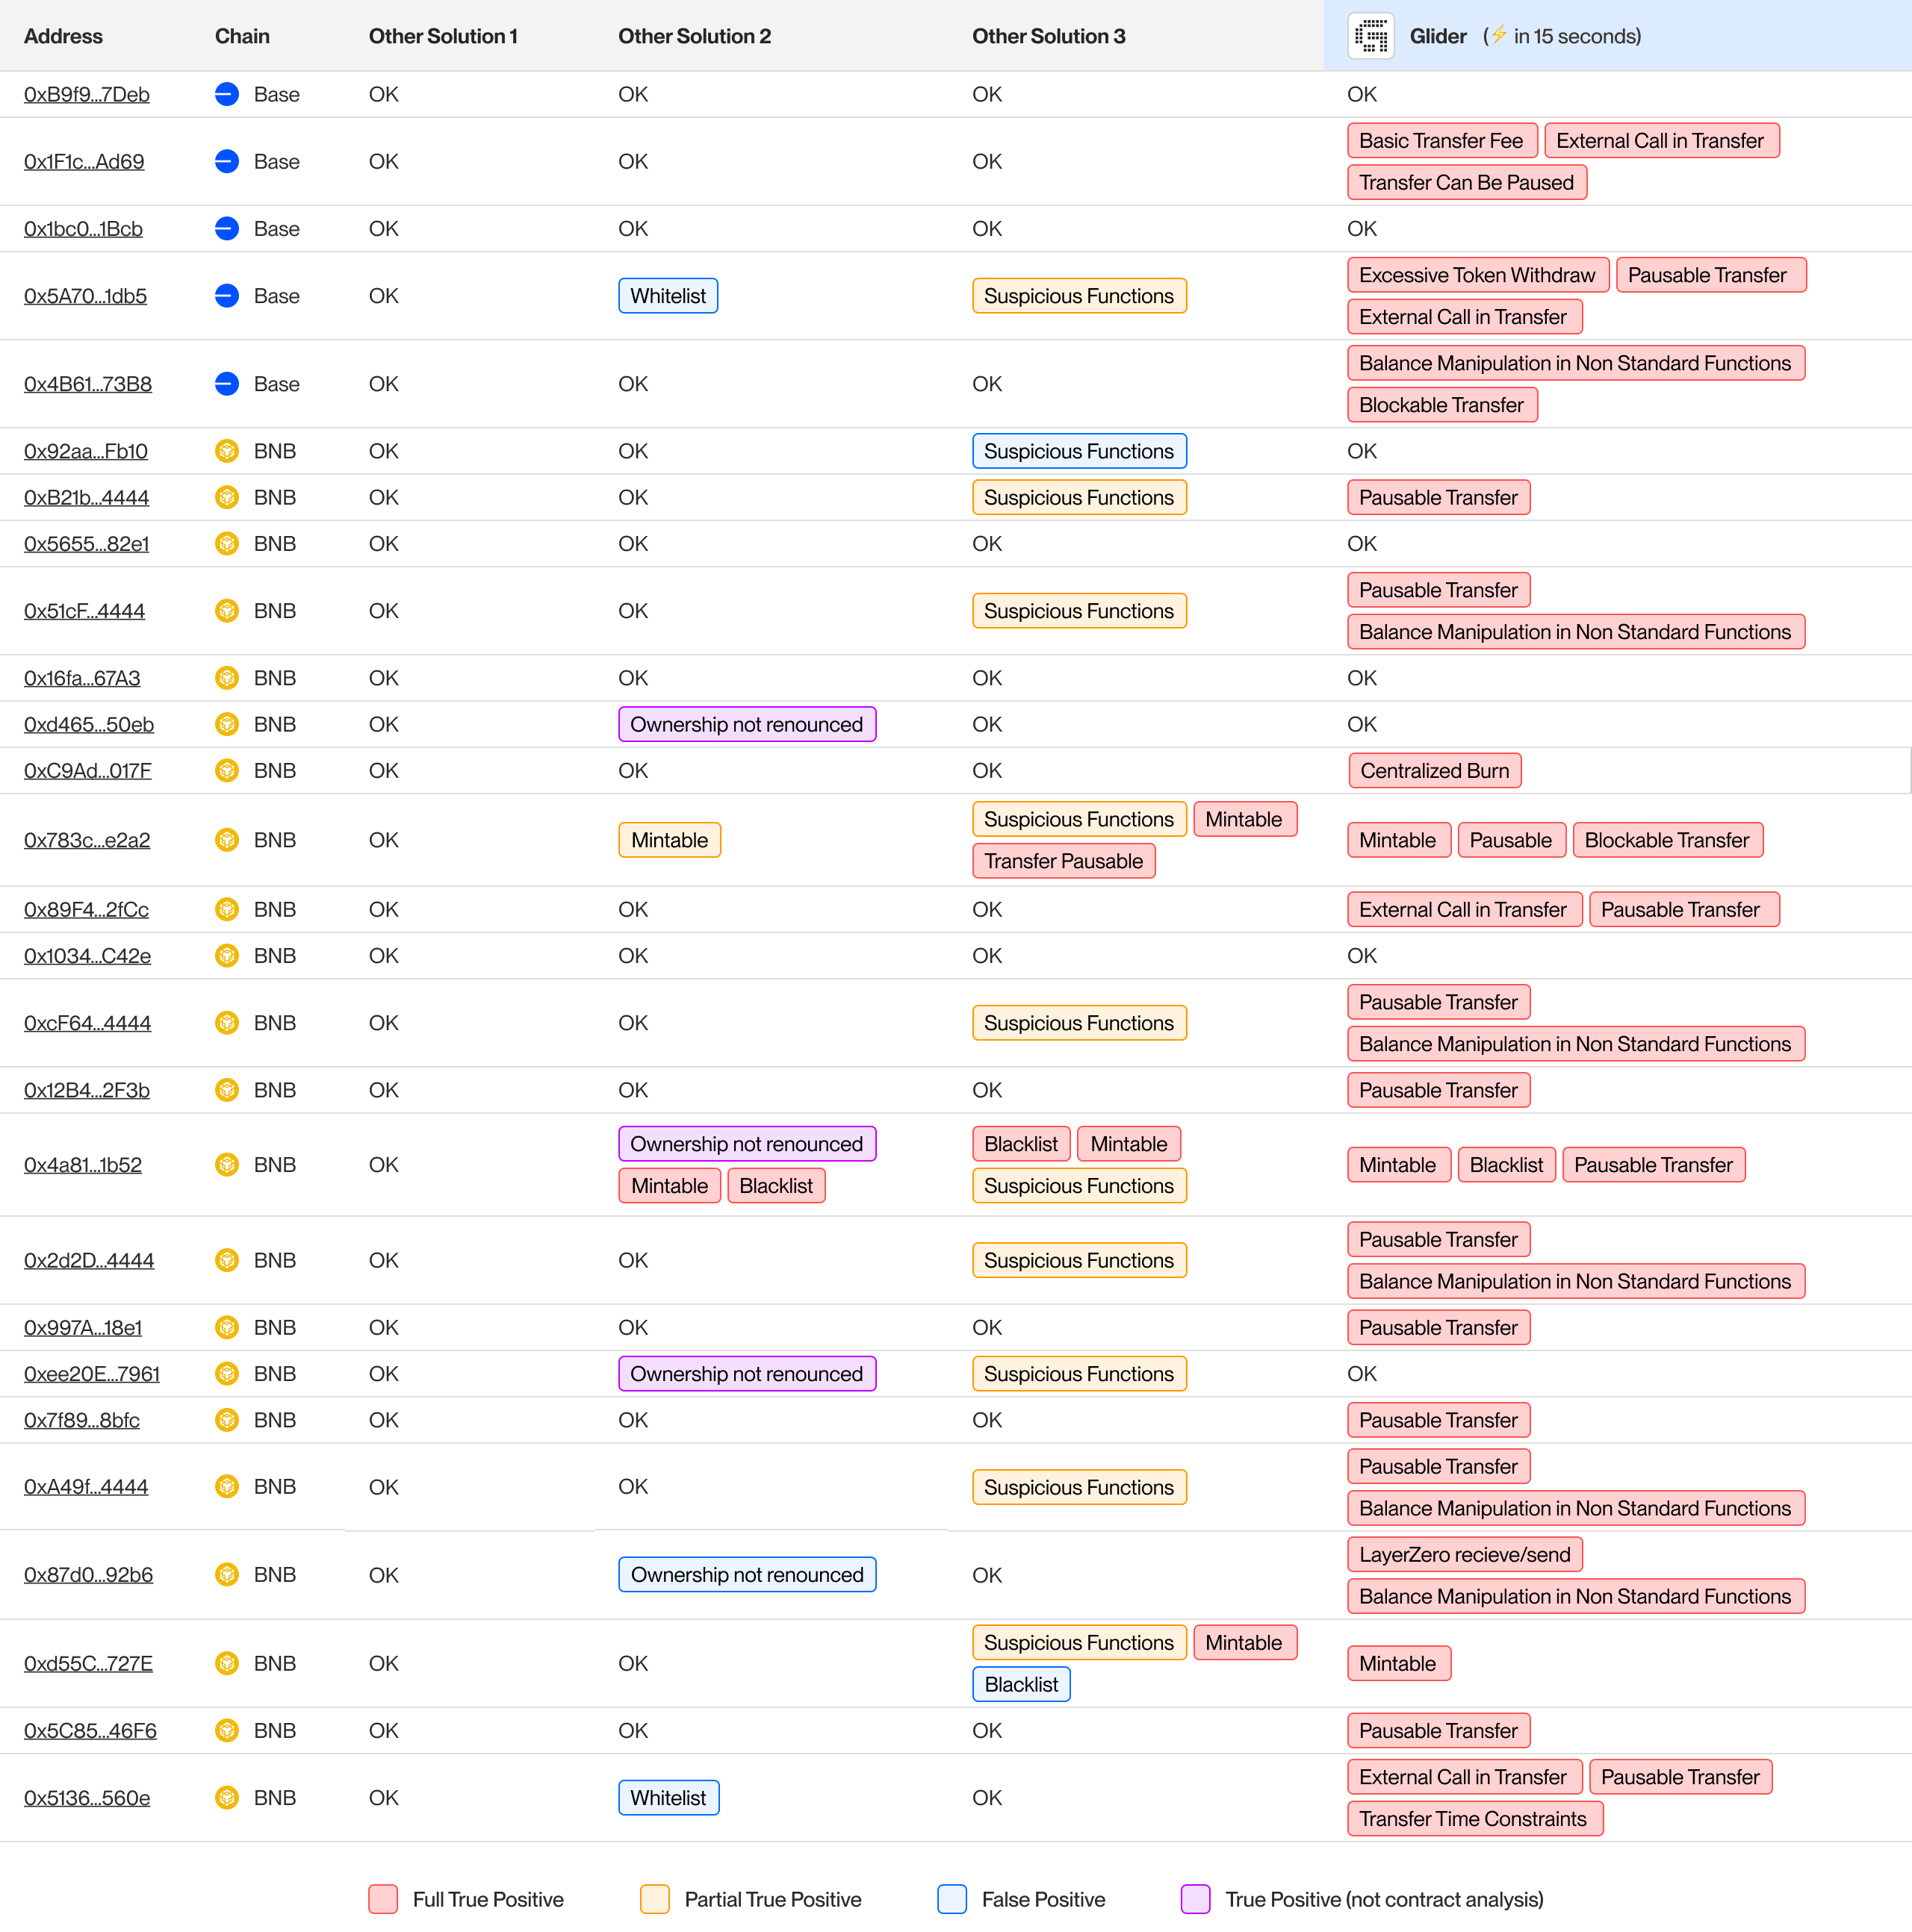Open address link 0xee20E...7961

coord(92,1373)
